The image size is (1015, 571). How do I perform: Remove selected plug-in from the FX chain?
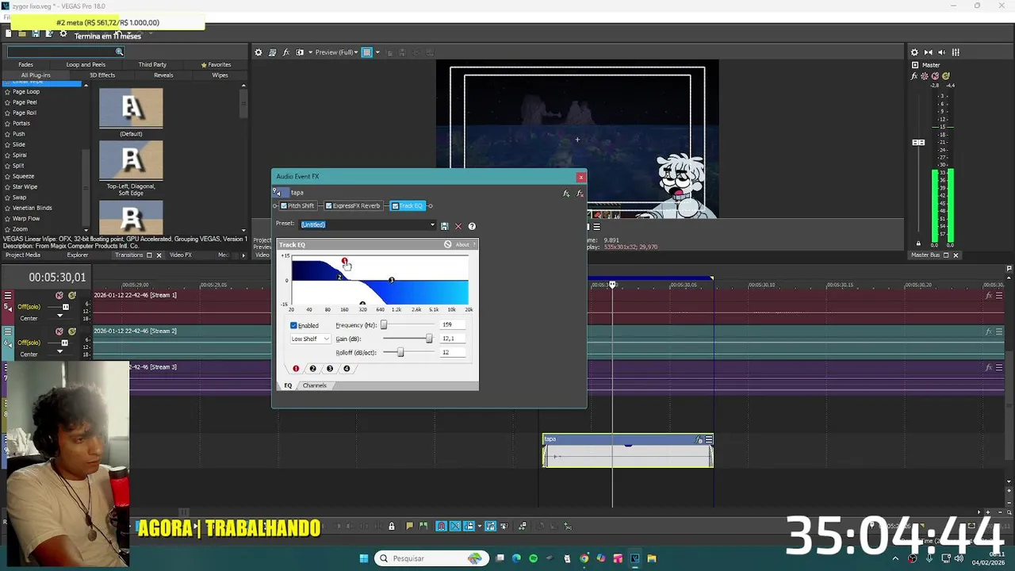coord(580,194)
